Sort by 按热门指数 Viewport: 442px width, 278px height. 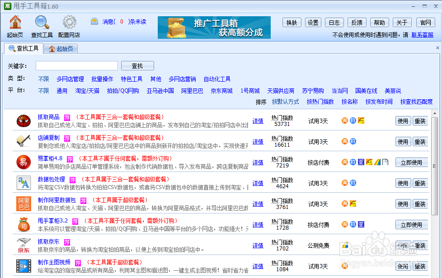(x=320, y=102)
